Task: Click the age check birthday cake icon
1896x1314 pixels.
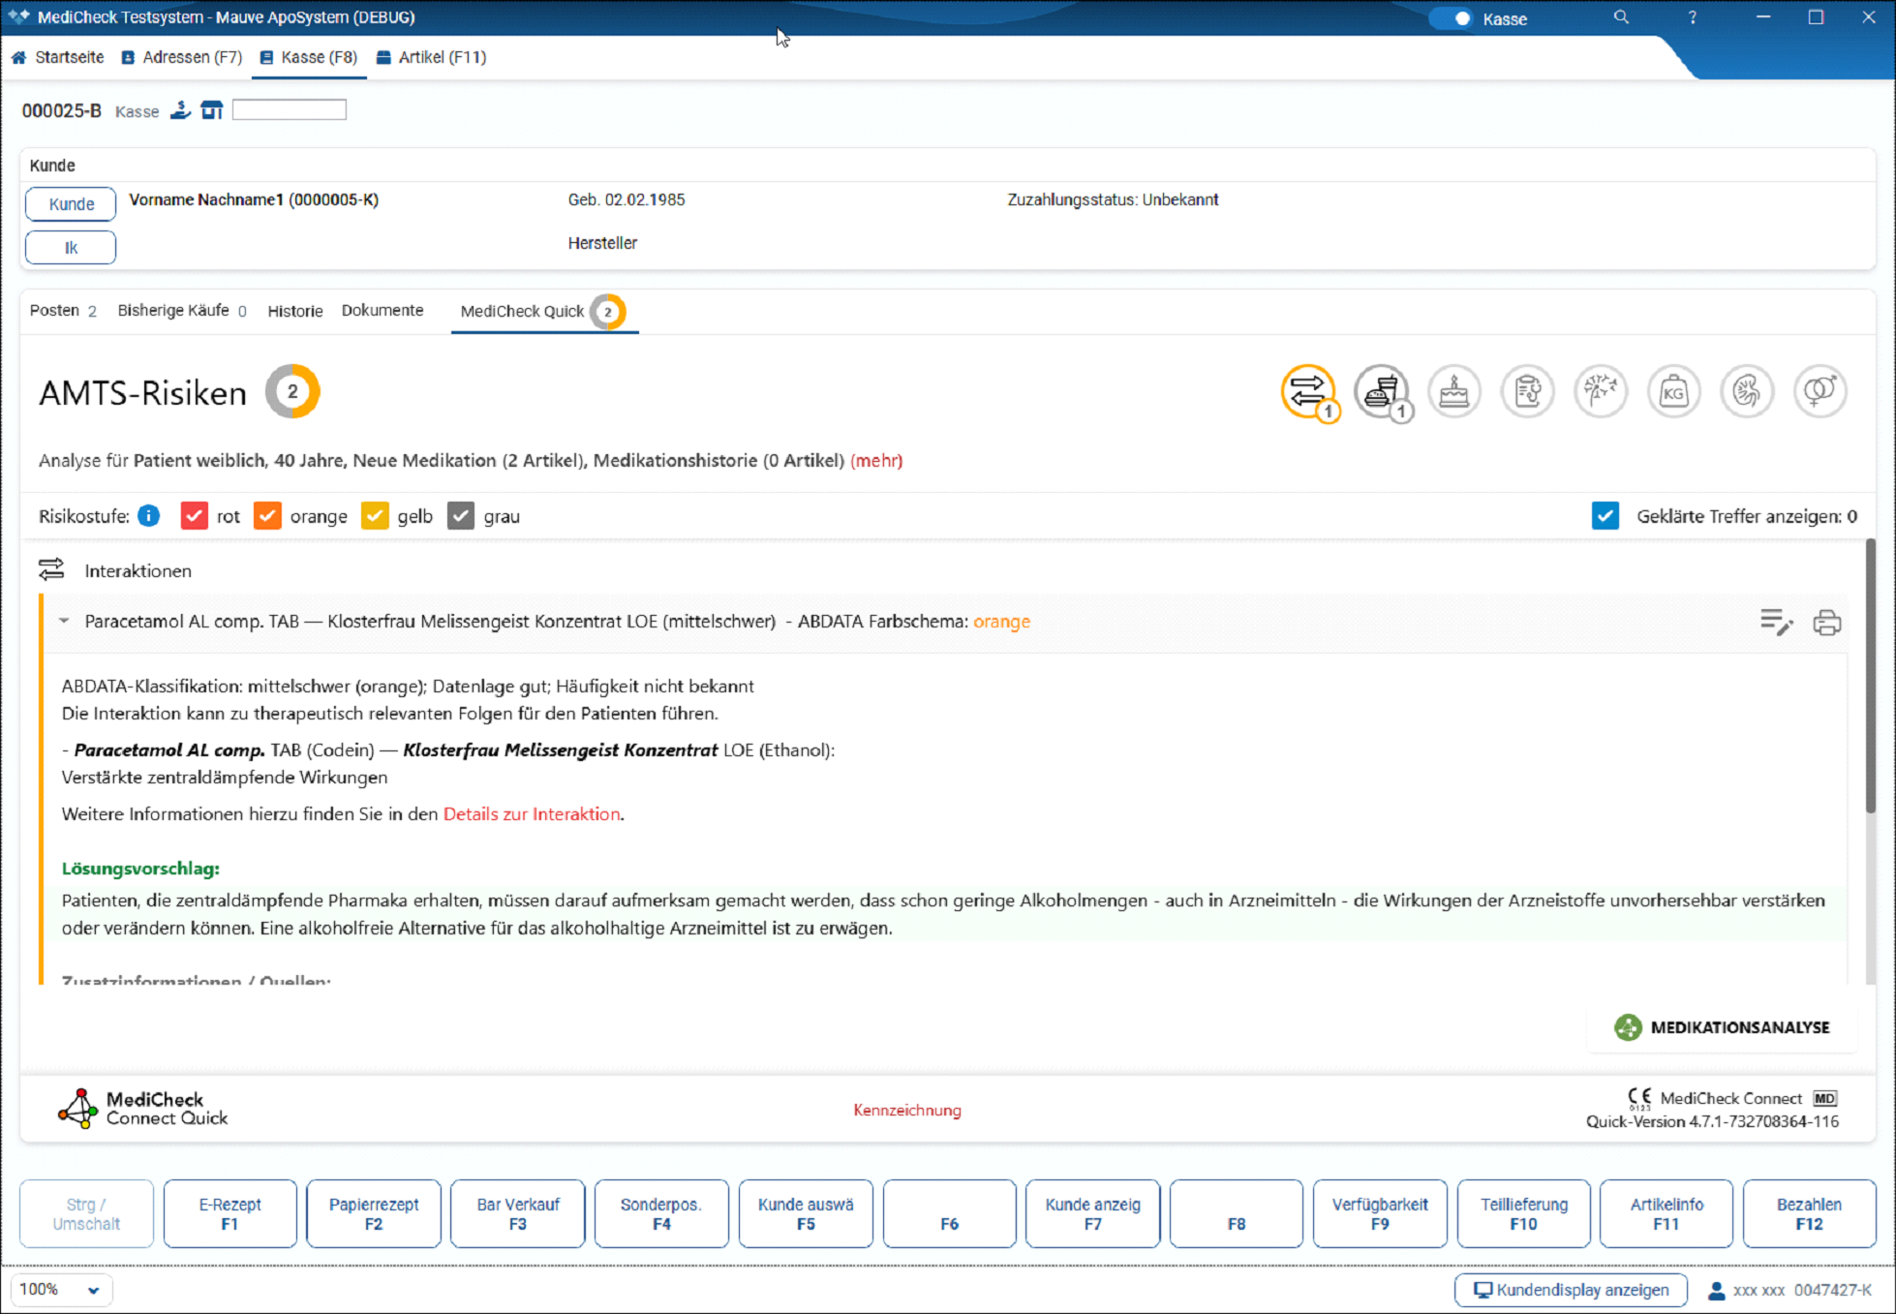Action: click(x=1453, y=391)
